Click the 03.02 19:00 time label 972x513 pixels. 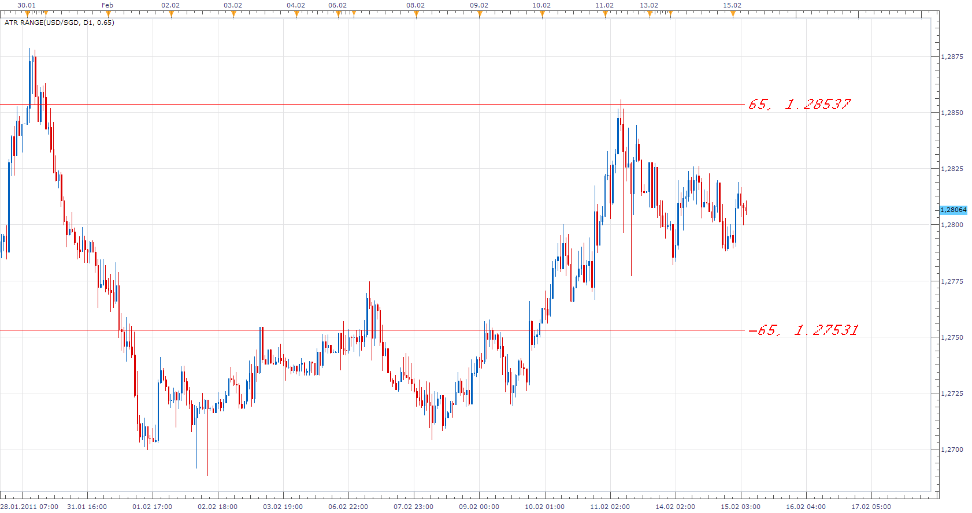tap(283, 507)
